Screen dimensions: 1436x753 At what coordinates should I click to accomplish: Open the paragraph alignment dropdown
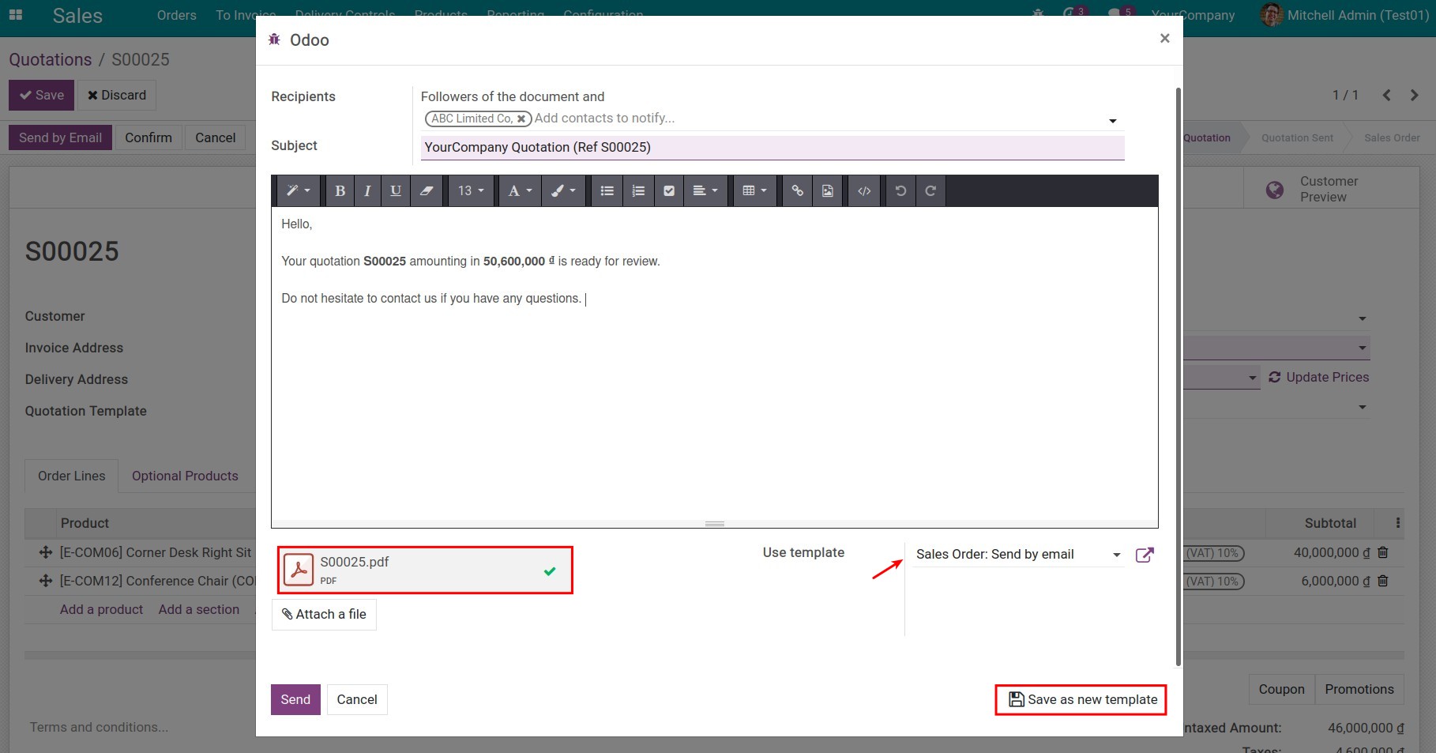(x=705, y=190)
